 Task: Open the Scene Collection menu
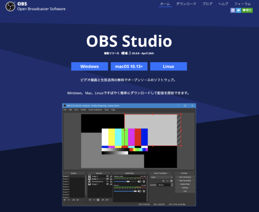coord(95,110)
